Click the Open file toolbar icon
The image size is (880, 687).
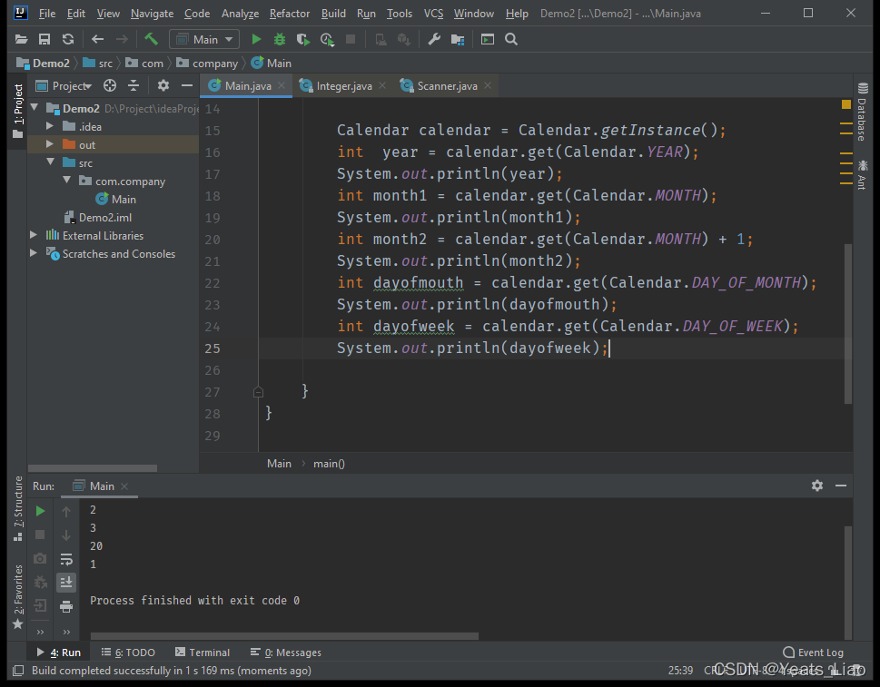click(x=21, y=39)
